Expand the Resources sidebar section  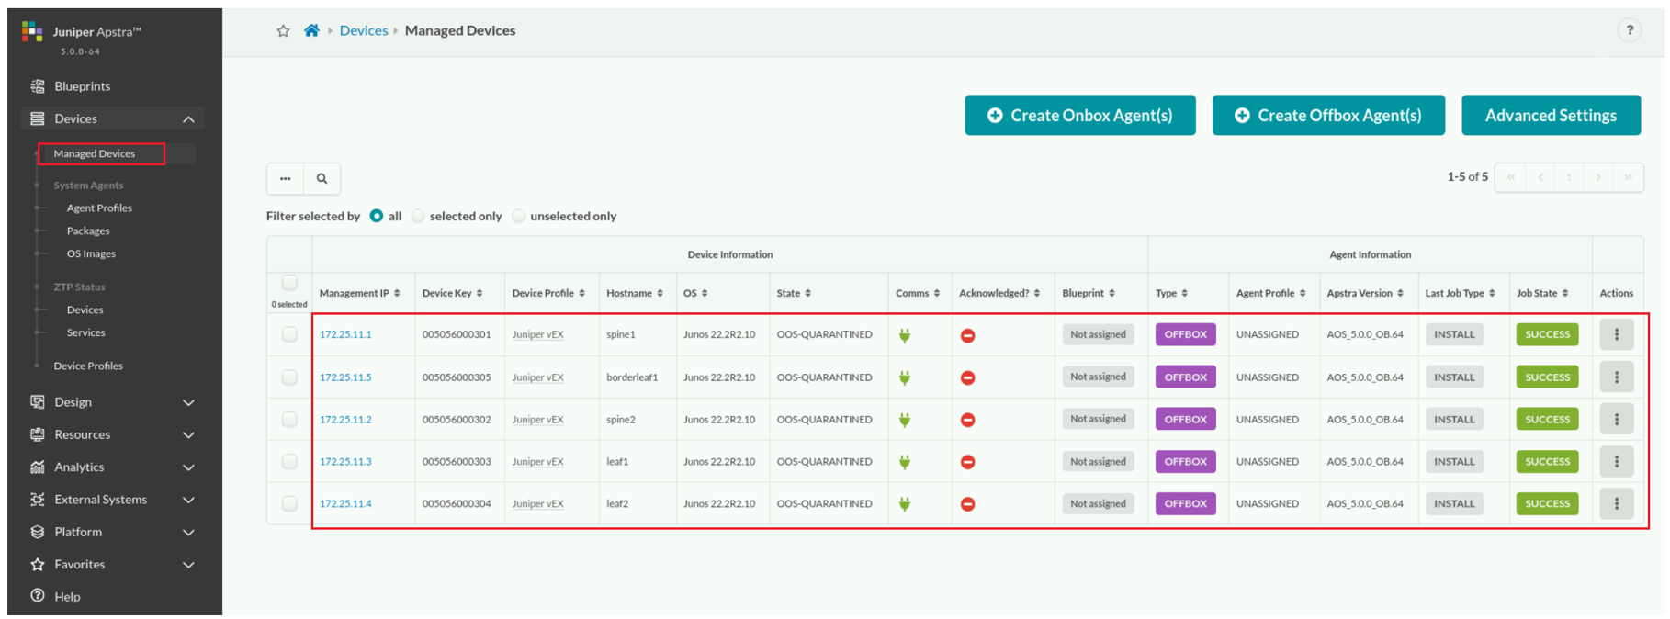pos(188,434)
